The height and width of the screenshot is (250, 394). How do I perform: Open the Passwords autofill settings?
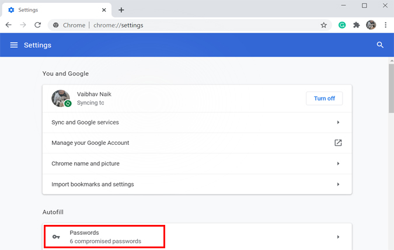197,237
